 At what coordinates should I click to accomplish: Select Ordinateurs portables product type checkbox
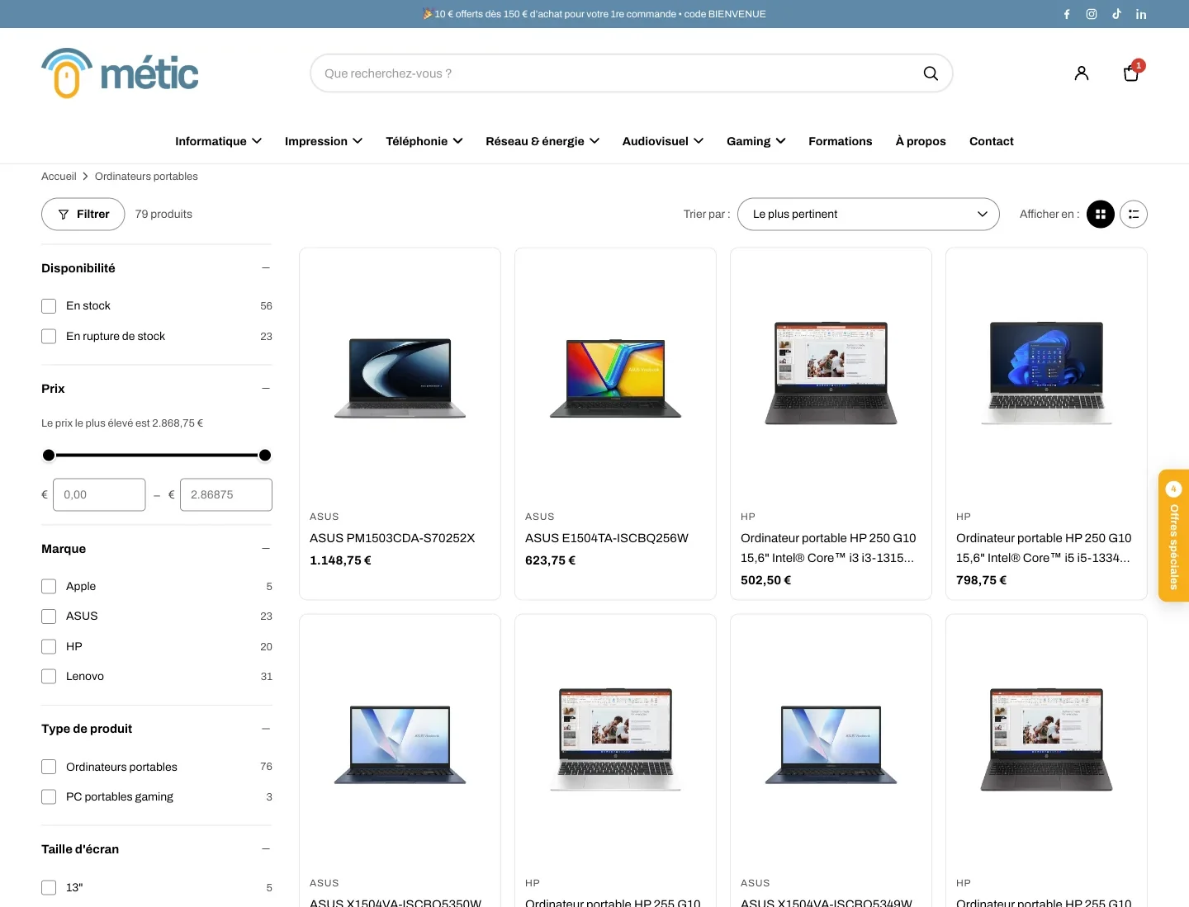[x=49, y=768]
